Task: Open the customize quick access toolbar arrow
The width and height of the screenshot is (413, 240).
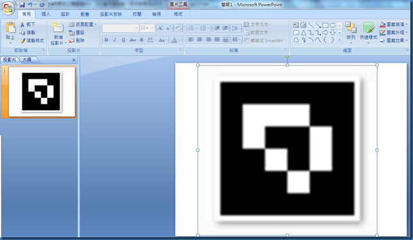Action: click(53, 4)
